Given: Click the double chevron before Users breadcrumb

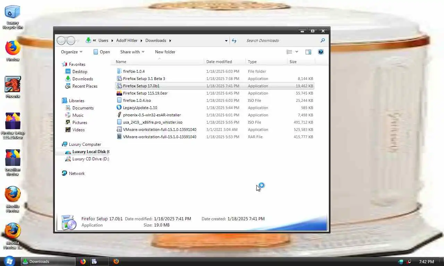Looking at the screenshot, I should point(94,41).
